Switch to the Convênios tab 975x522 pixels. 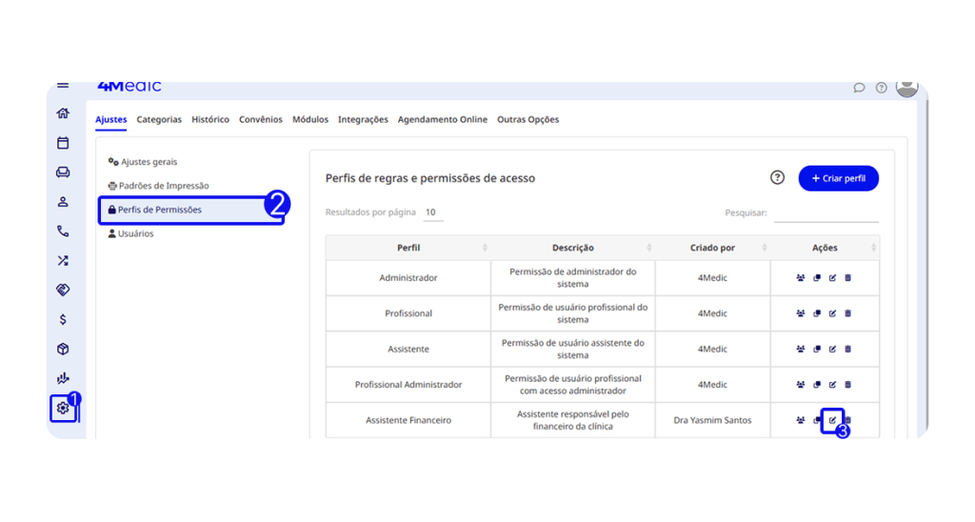(261, 120)
